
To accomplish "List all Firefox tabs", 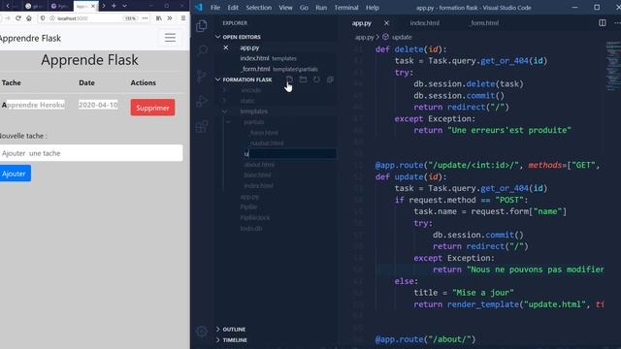I will [x=124, y=6].
